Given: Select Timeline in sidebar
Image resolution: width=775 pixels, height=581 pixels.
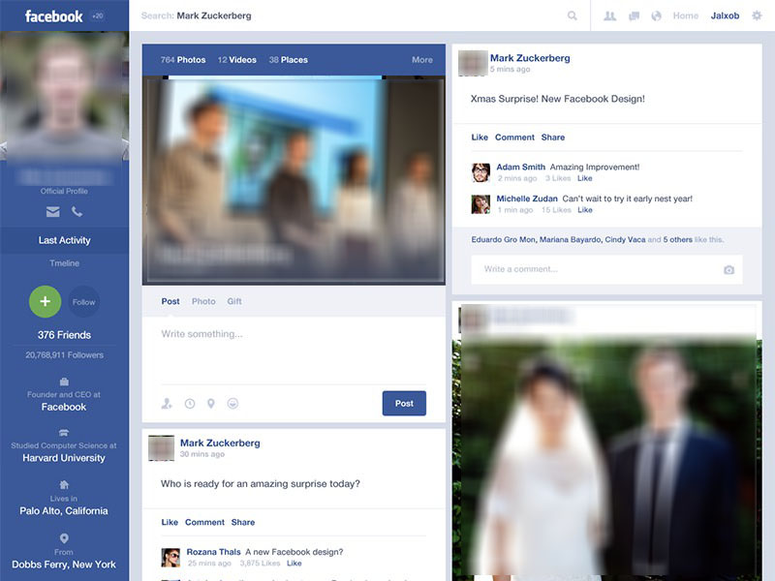Looking at the screenshot, I should [64, 263].
